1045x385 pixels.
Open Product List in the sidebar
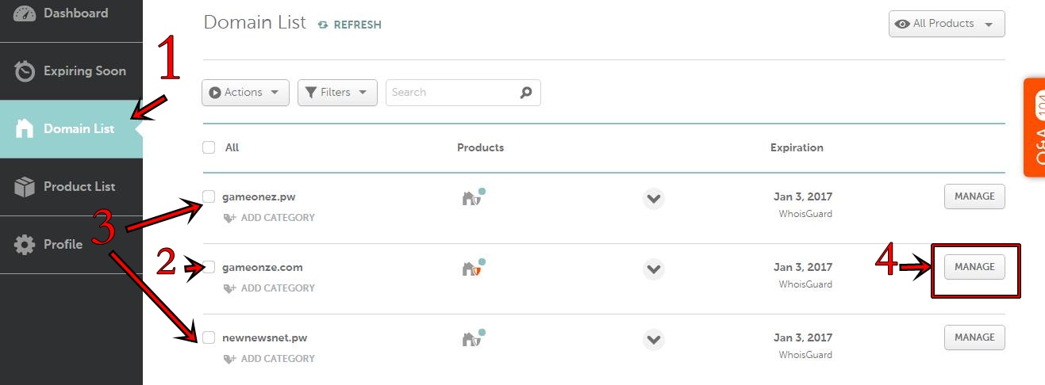pos(79,187)
